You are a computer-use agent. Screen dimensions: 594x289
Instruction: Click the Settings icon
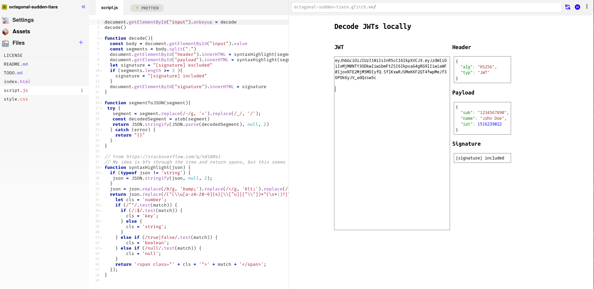[5, 20]
